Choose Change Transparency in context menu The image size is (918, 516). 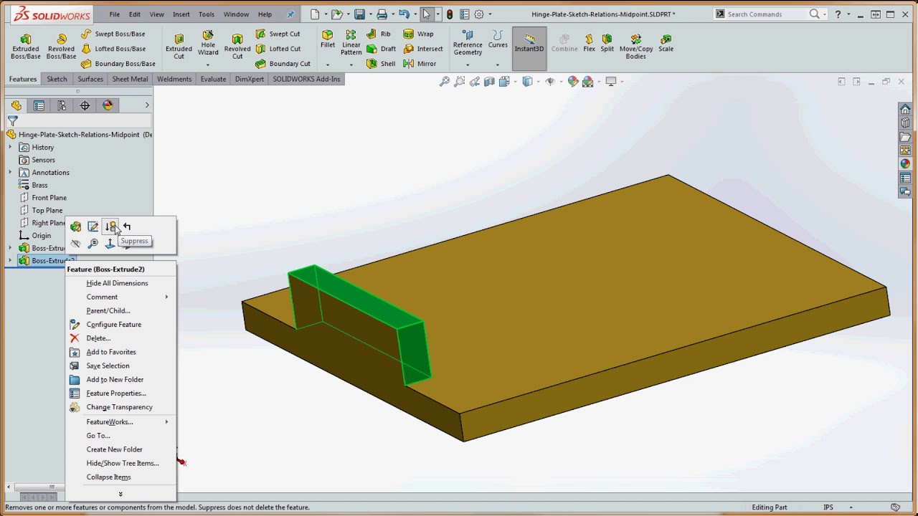(x=119, y=407)
